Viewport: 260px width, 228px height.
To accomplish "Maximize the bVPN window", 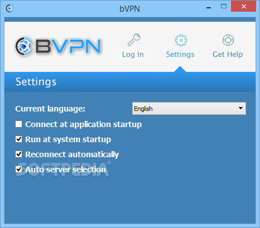I will [x=224, y=7].
